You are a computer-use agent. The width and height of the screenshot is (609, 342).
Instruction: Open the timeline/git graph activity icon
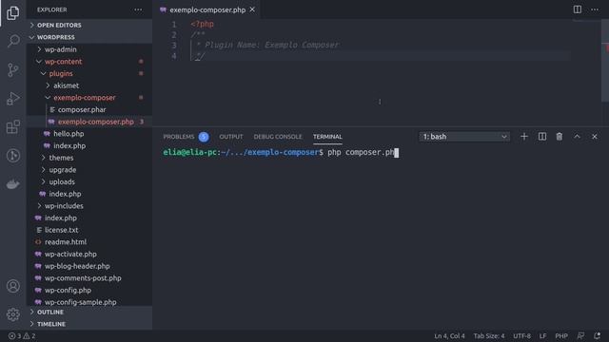pos(12,156)
